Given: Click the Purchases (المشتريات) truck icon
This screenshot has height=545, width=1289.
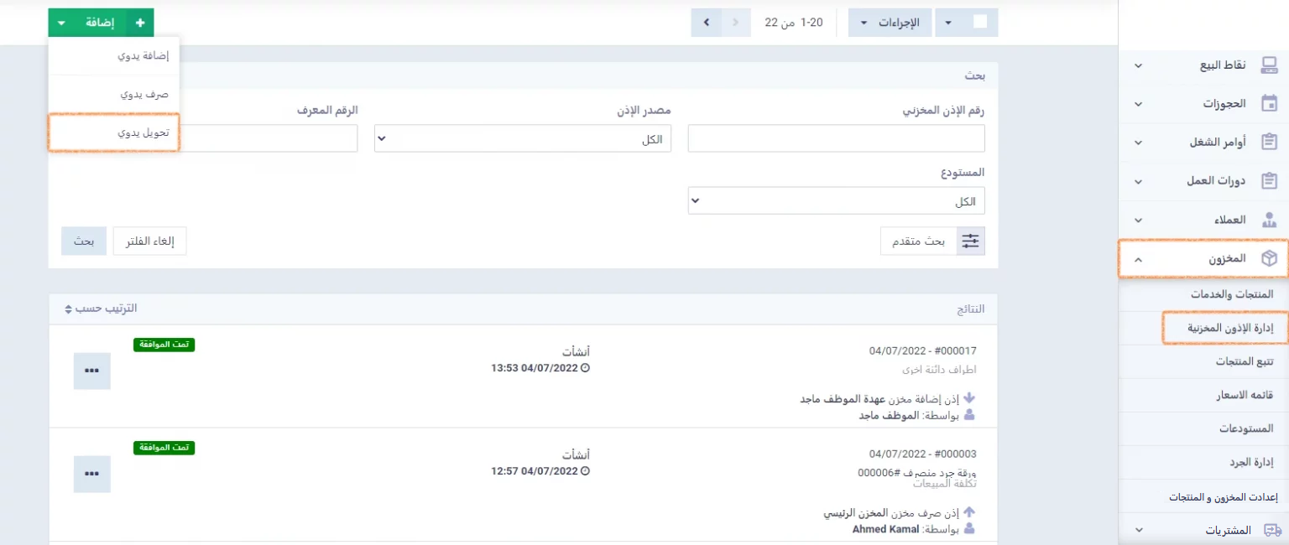Looking at the screenshot, I should point(1272,531).
